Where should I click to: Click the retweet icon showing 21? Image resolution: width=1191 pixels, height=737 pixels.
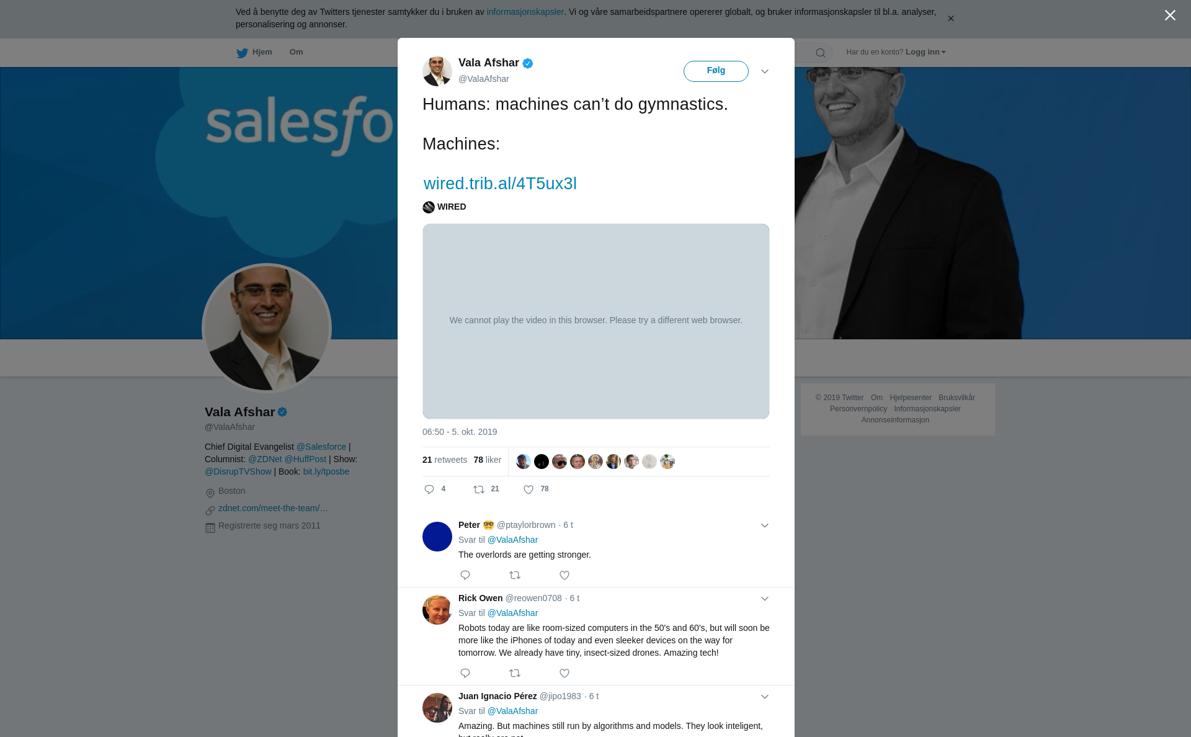point(479,489)
